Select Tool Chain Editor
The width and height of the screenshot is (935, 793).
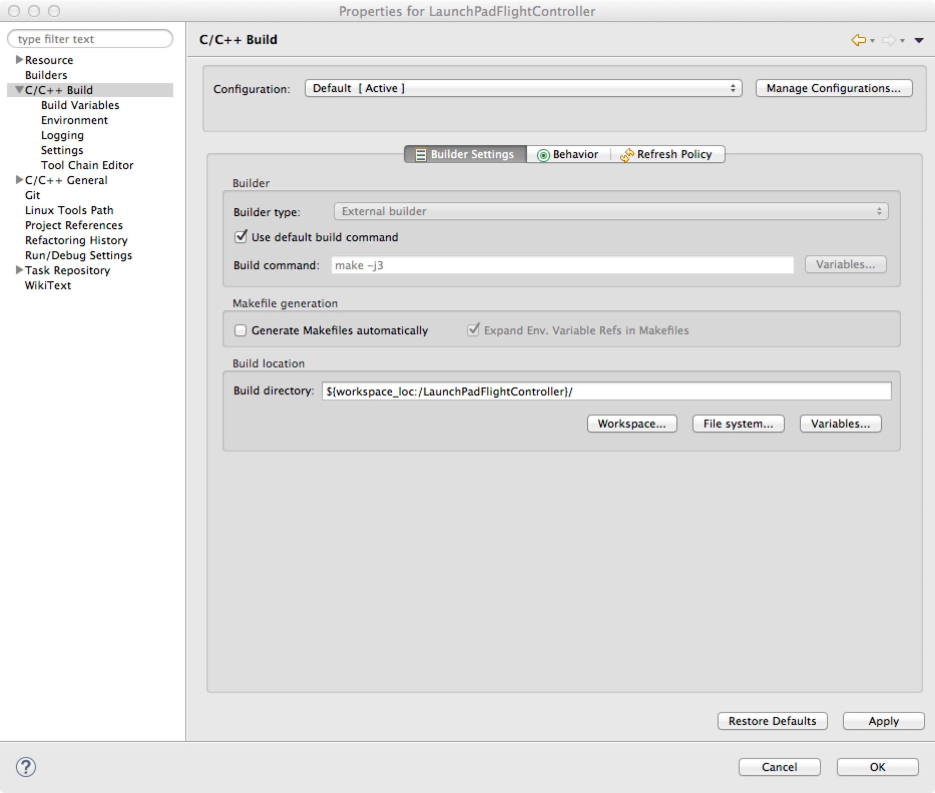87,165
